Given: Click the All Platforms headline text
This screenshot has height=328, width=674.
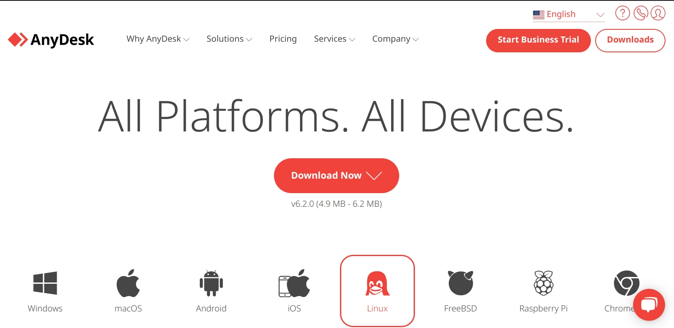Looking at the screenshot, I should point(336,116).
